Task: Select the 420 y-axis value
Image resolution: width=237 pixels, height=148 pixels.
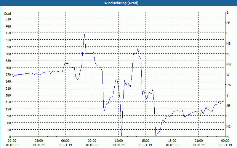Action: point(8,40)
